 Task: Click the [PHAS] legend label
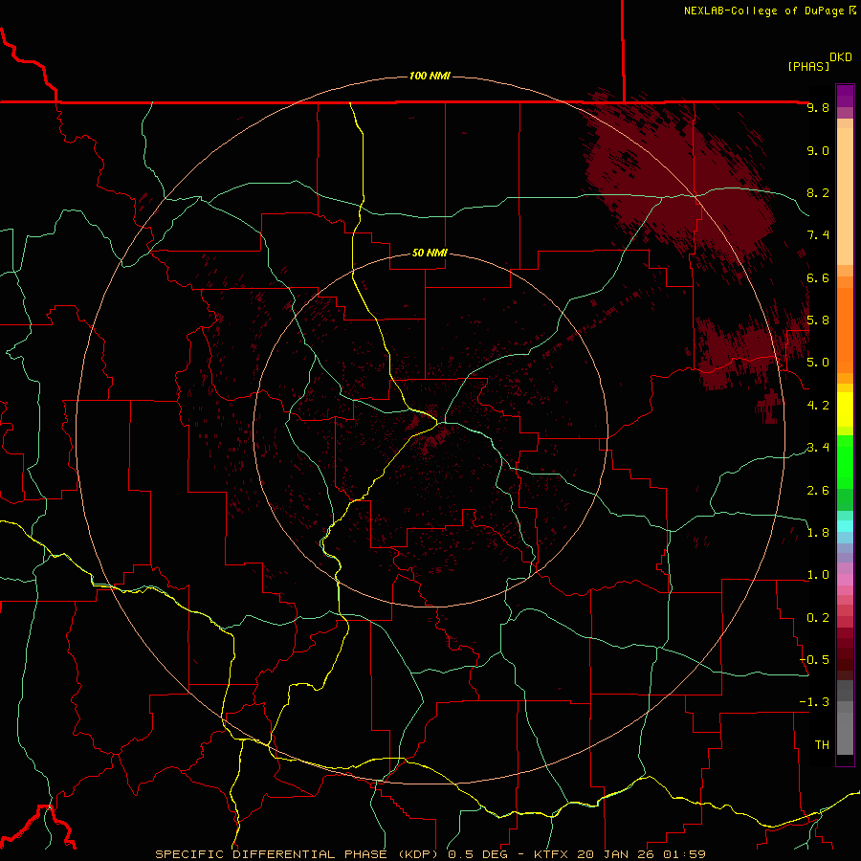(x=808, y=66)
